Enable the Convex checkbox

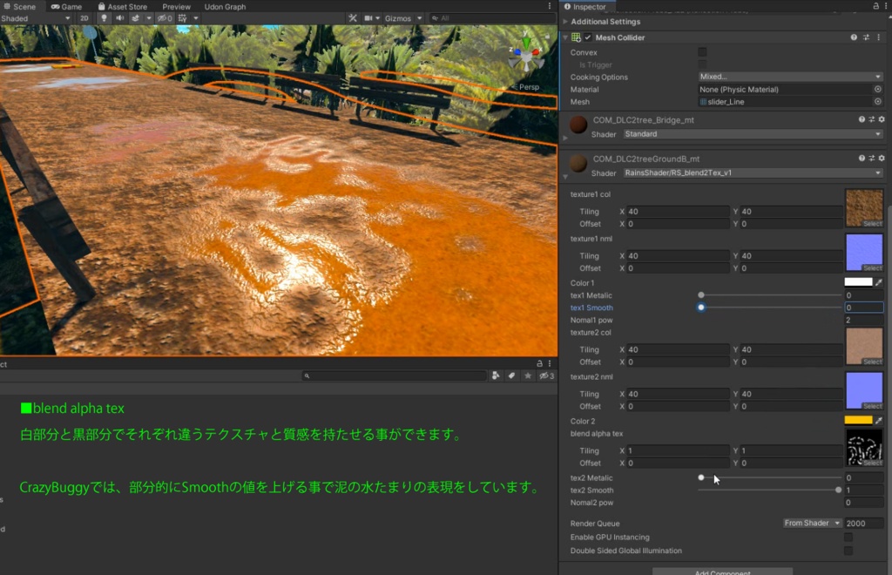pos(702,52)
